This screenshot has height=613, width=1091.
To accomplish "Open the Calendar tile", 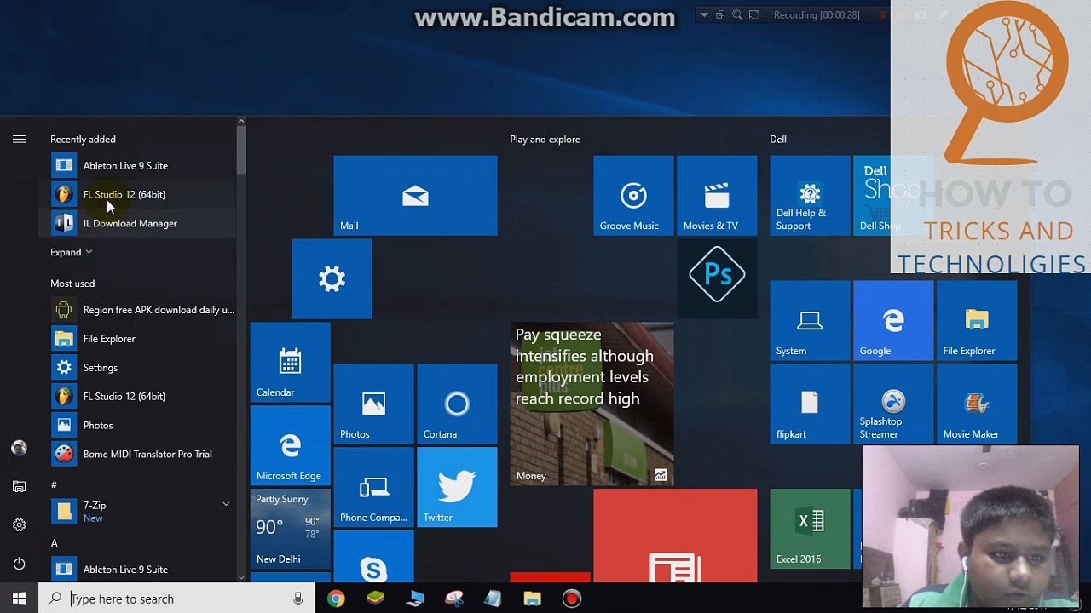I will (290, 362).
